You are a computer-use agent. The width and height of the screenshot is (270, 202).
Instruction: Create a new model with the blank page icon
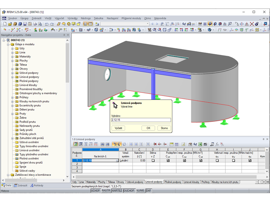[5, 24]
